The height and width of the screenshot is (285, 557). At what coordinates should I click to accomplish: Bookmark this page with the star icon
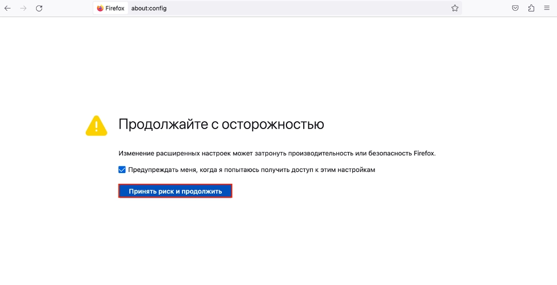click(455, 8)
